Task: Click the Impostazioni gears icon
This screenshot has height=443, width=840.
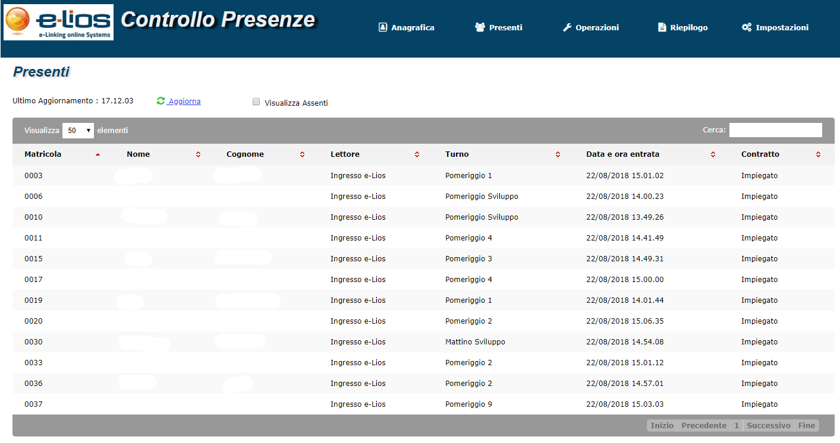Action: (x=747, y=27)
